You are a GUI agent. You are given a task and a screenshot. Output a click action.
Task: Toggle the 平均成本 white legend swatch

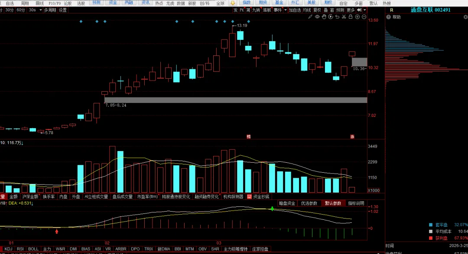pos(431,231)
